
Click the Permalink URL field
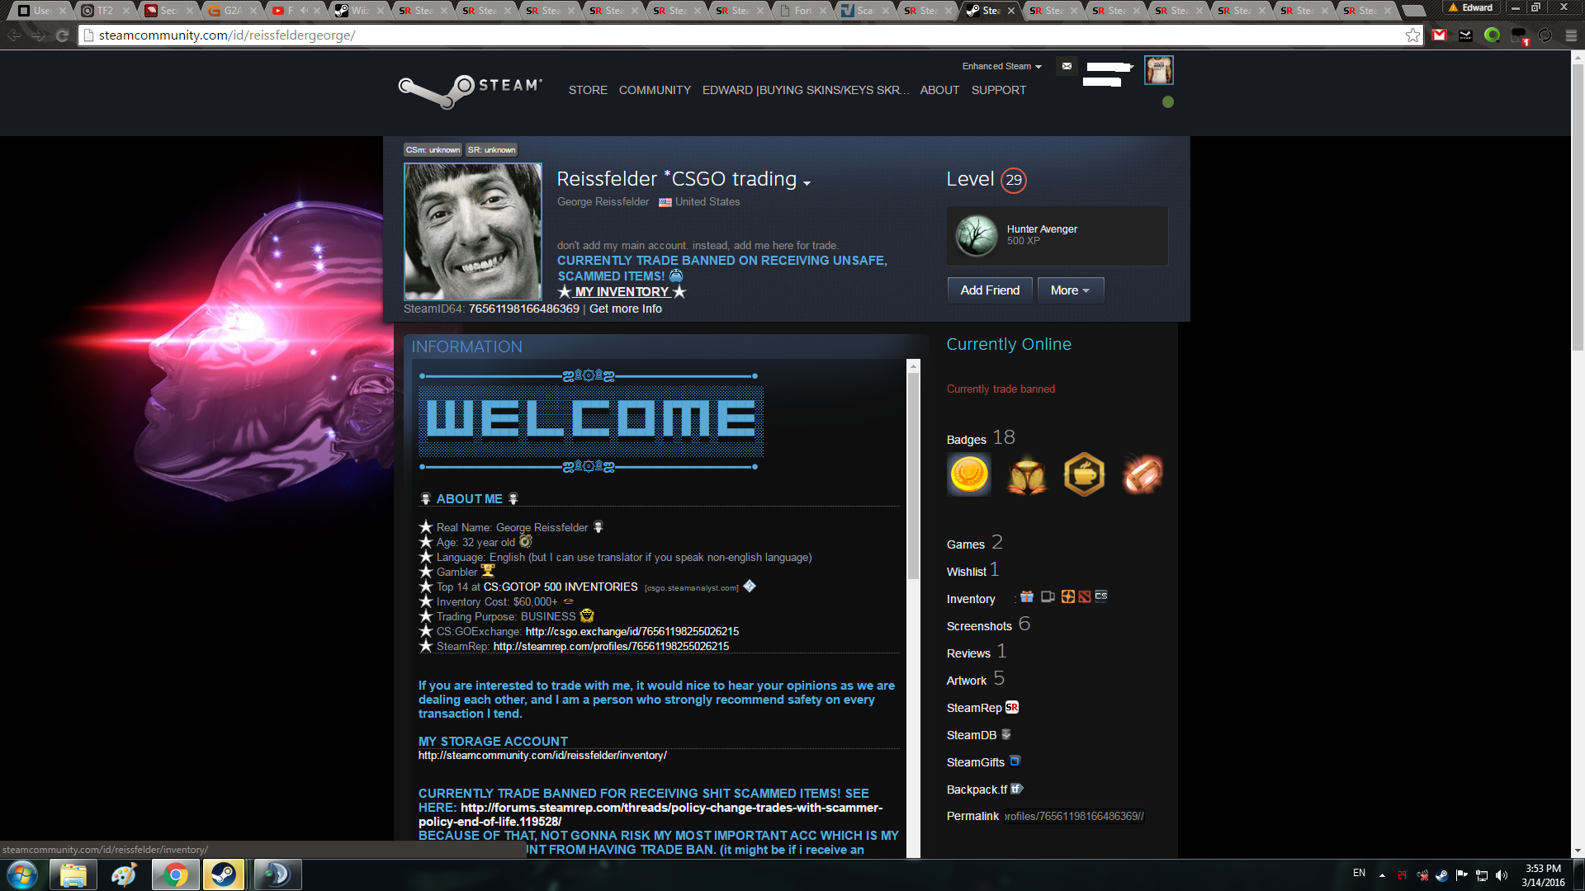[x=1073, y=816]
